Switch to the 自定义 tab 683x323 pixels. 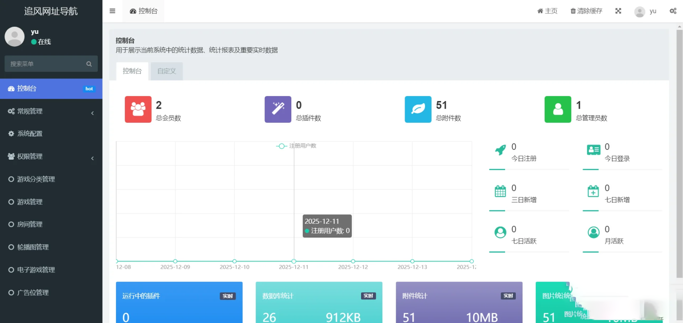[167, 71]
